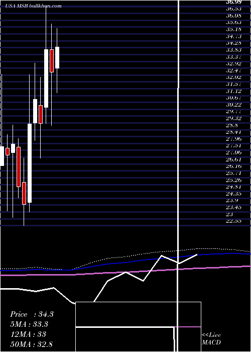Click the 23.9 price level
This screenshot has width=251, height=352.
click(232, 201)
